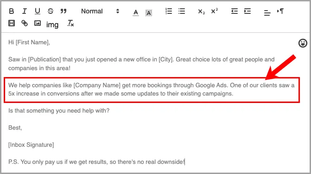
Task: Apply strikethrough formatting
Action: tap(51, 11)
